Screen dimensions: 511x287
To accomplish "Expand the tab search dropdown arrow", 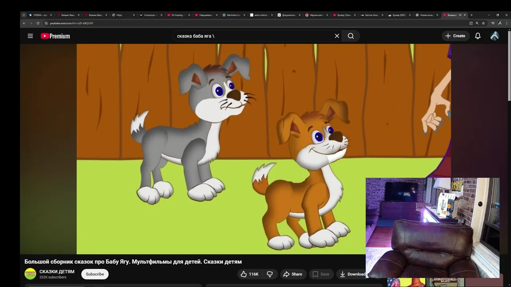I will [x=24, y=15].
